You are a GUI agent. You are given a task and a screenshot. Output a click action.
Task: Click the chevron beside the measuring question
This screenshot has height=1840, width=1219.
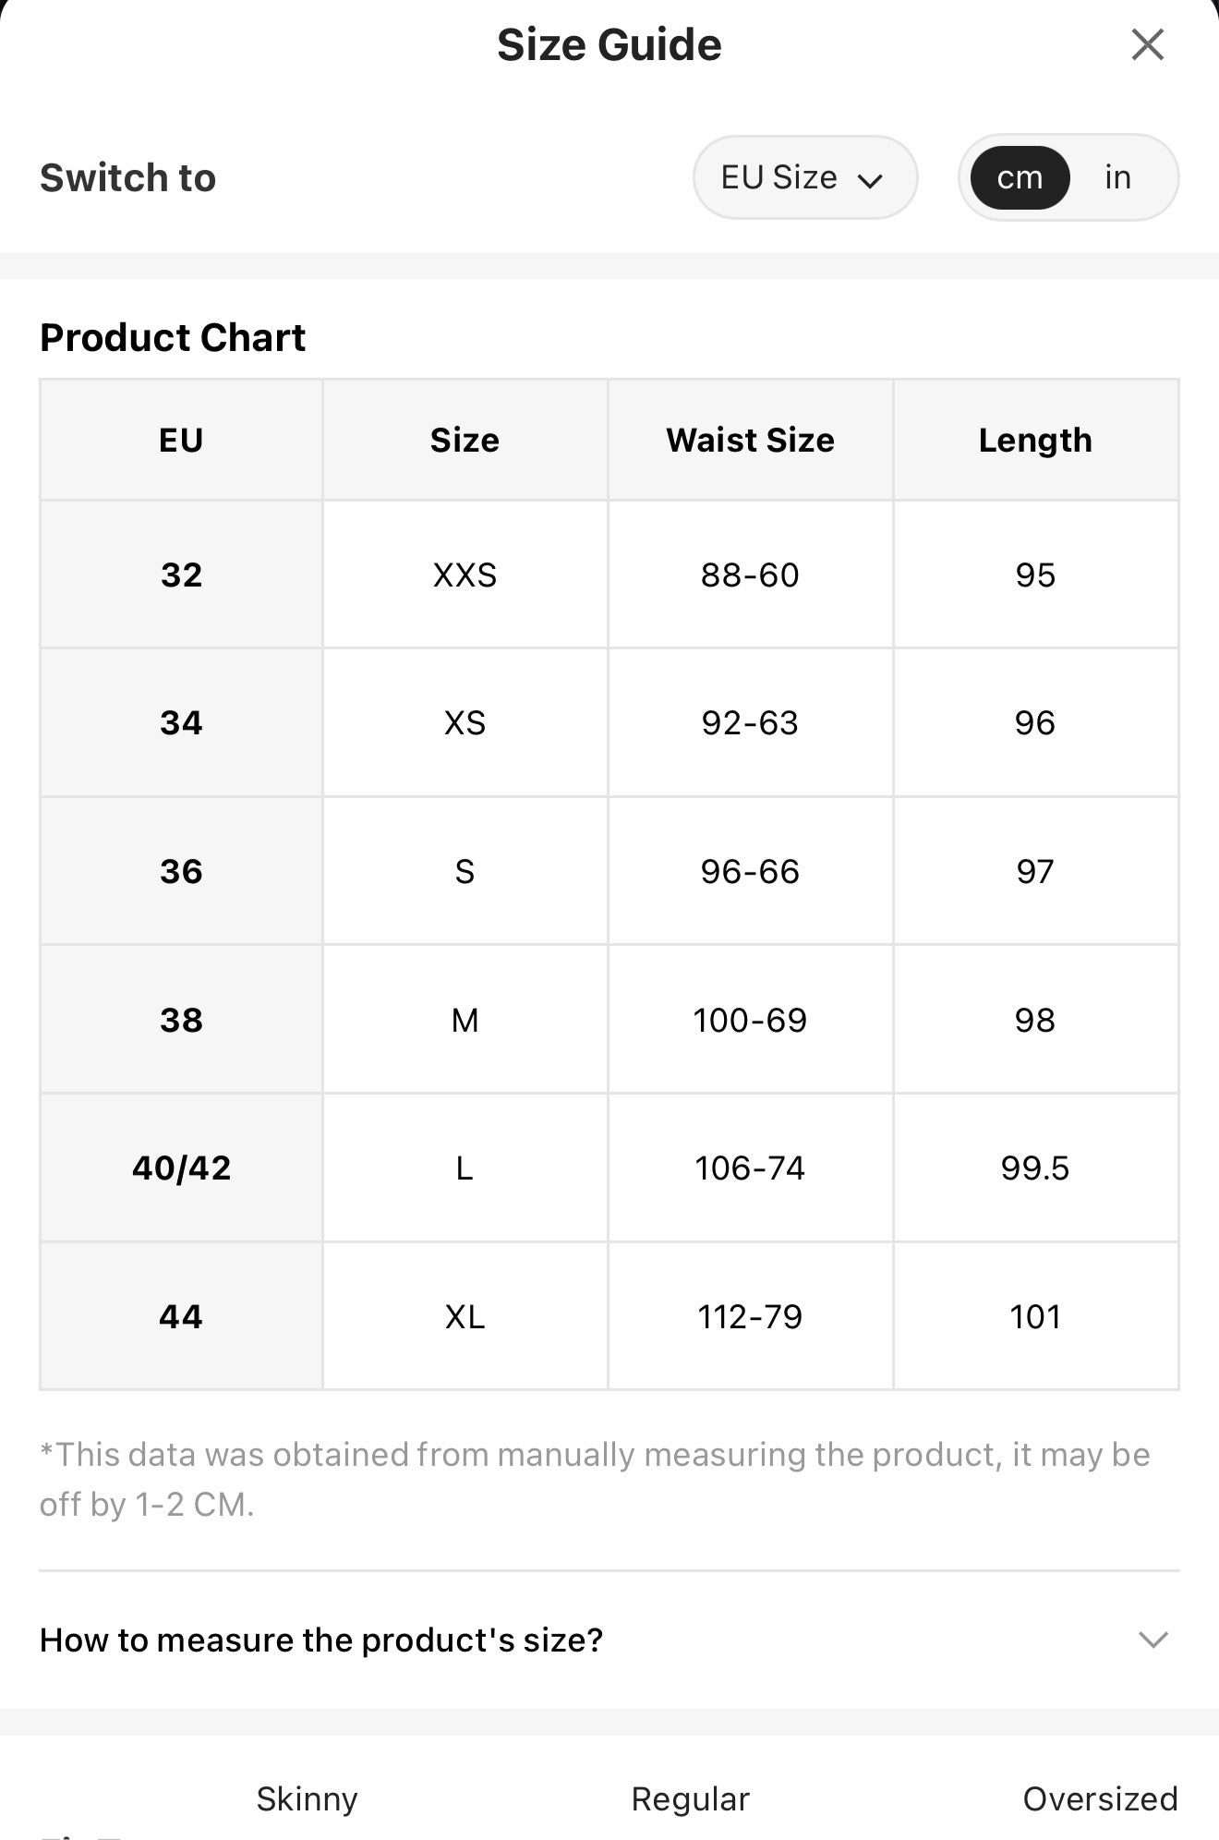point(1153,1640)
